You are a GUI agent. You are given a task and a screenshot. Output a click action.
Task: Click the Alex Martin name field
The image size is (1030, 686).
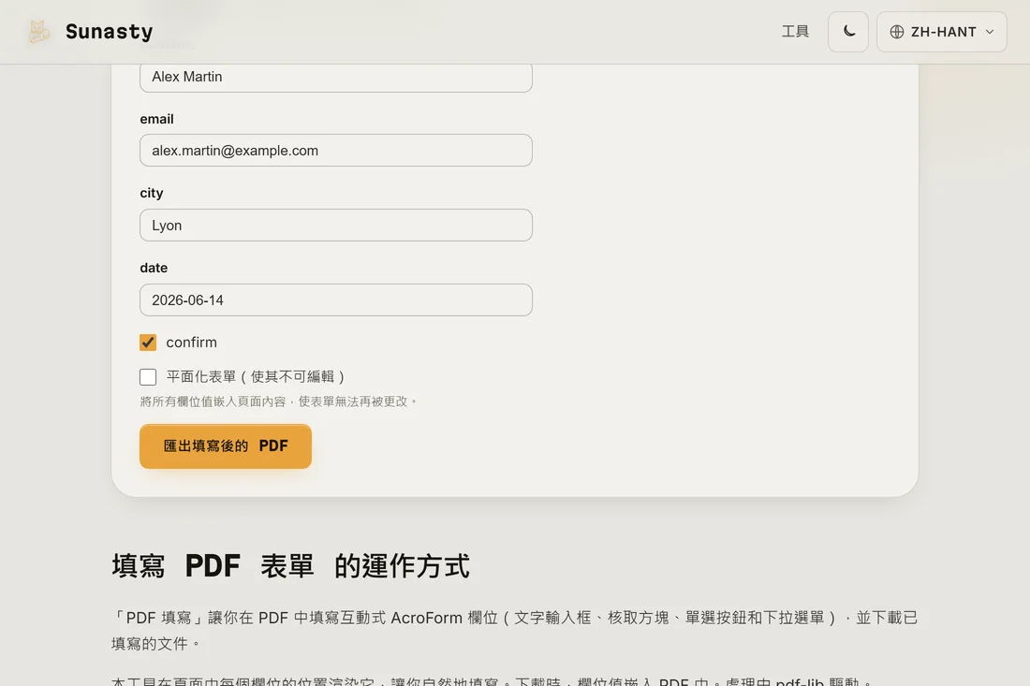click(335, 78)
